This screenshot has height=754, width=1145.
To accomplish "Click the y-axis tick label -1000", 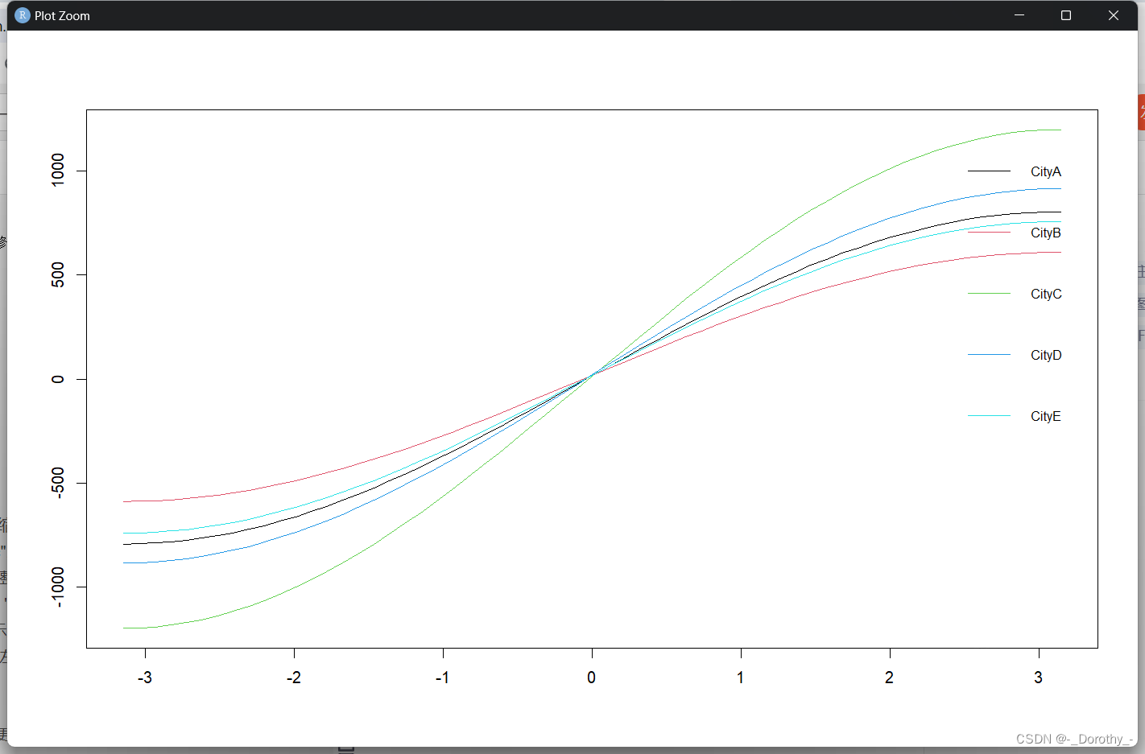I will [58, 587].
